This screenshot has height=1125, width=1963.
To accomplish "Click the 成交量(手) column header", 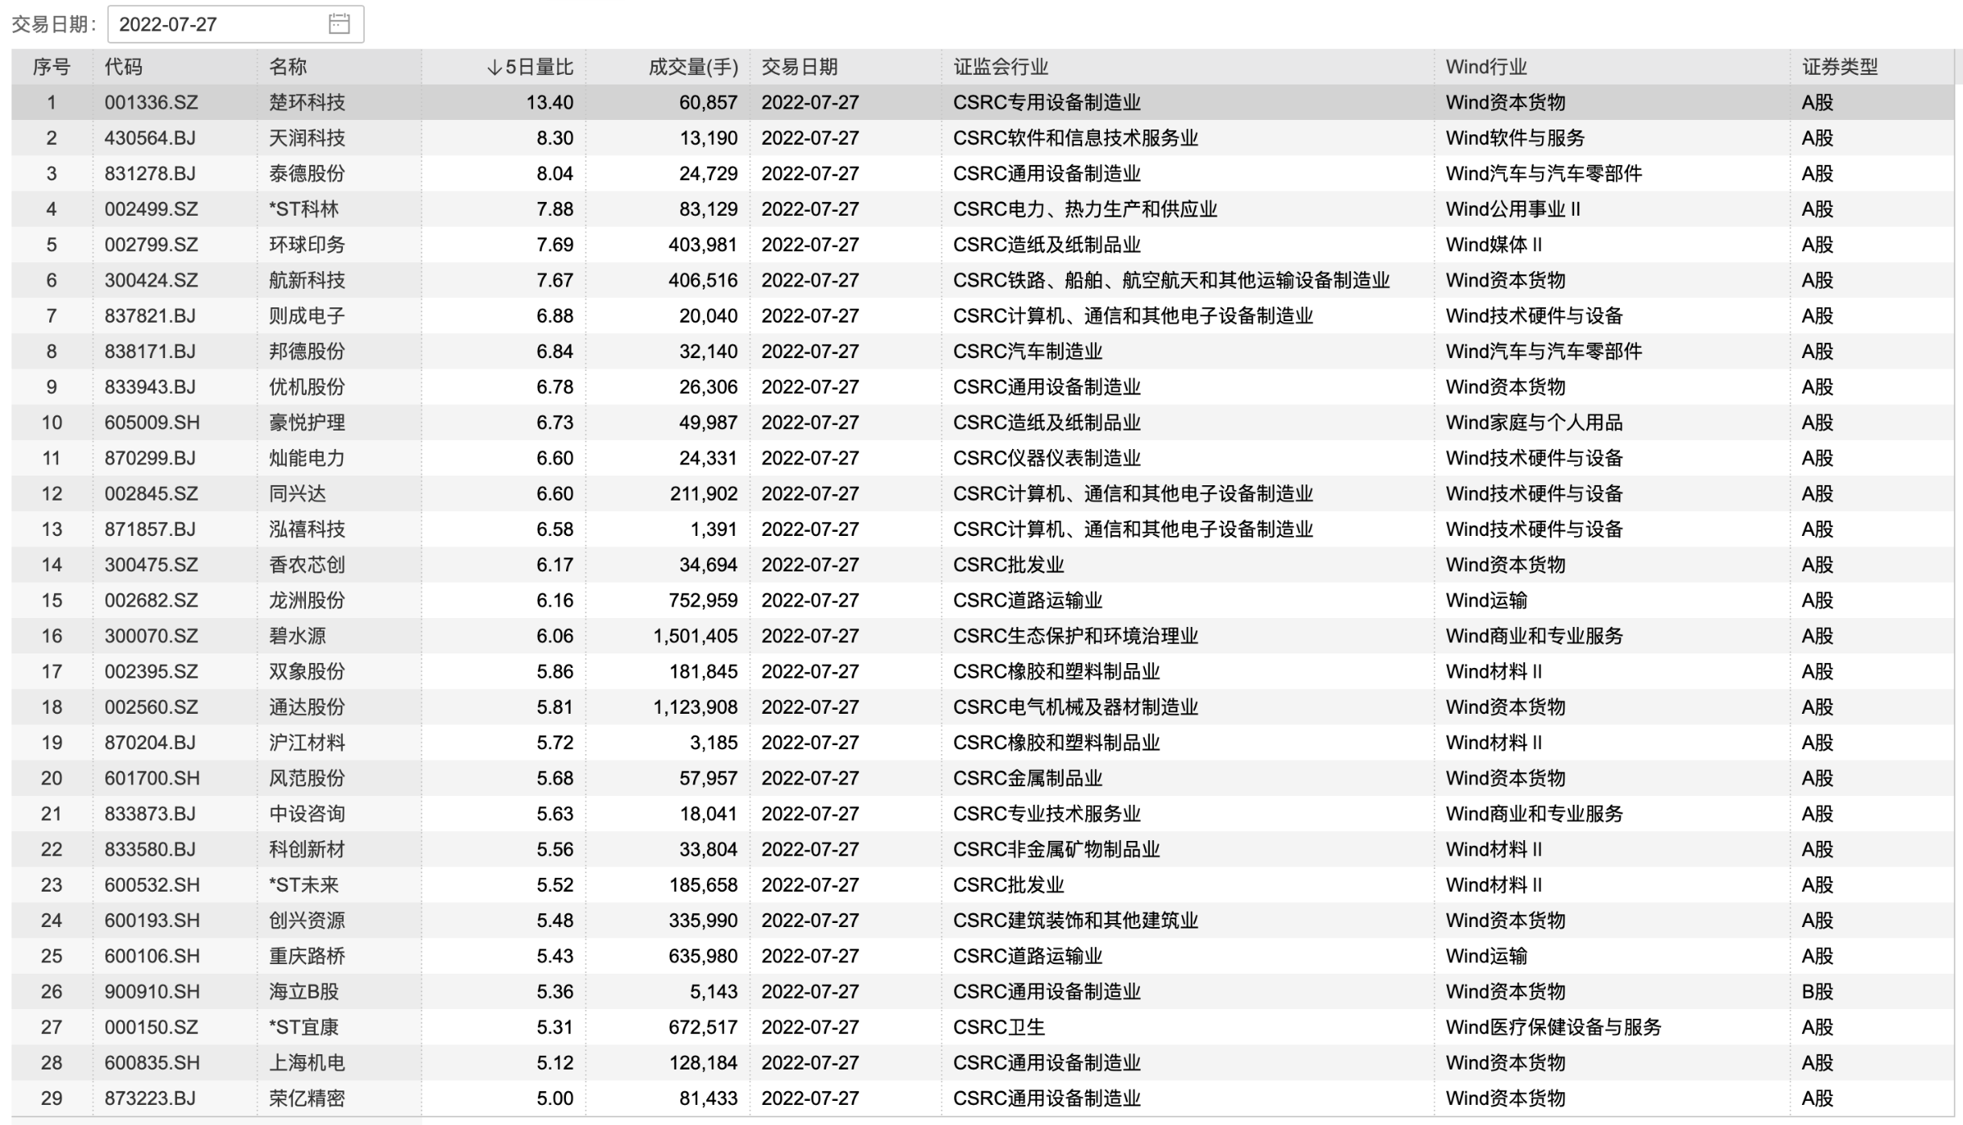I will click(x=693, y=68).
